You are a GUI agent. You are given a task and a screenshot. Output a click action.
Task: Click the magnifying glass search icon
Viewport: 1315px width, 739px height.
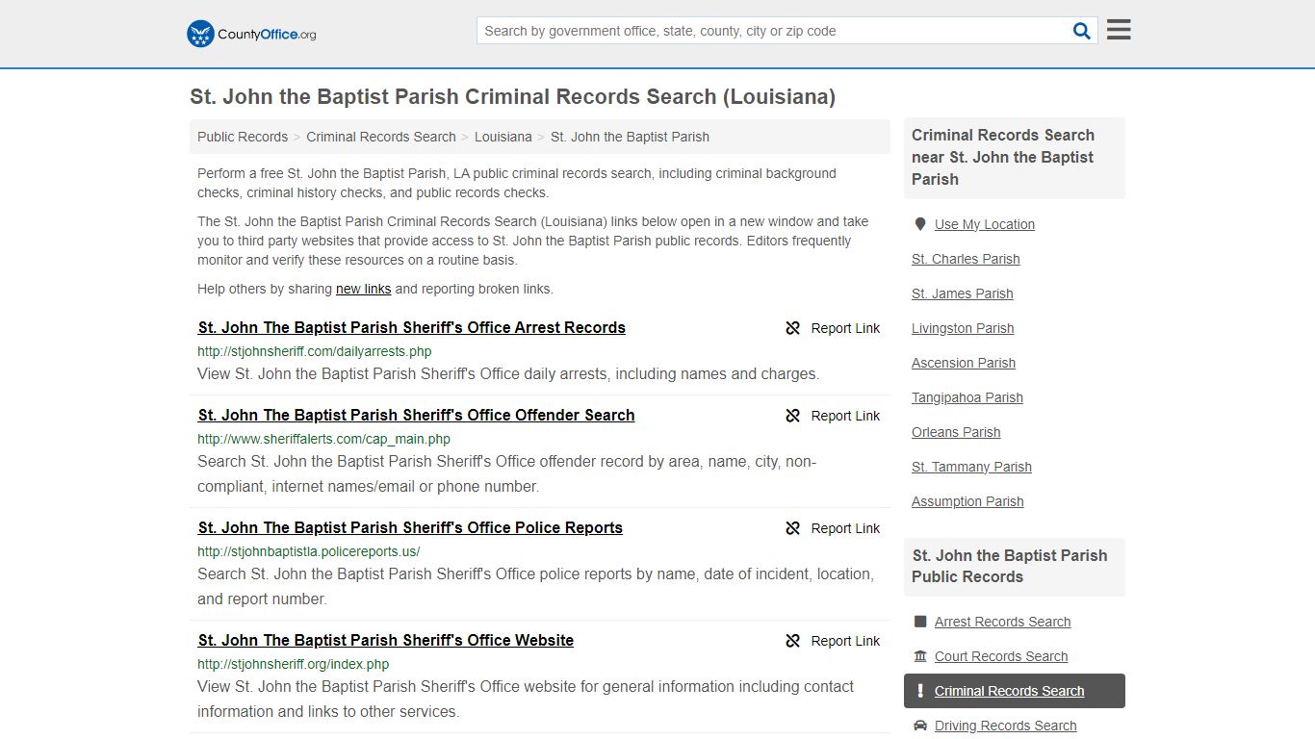(1082, 31)
